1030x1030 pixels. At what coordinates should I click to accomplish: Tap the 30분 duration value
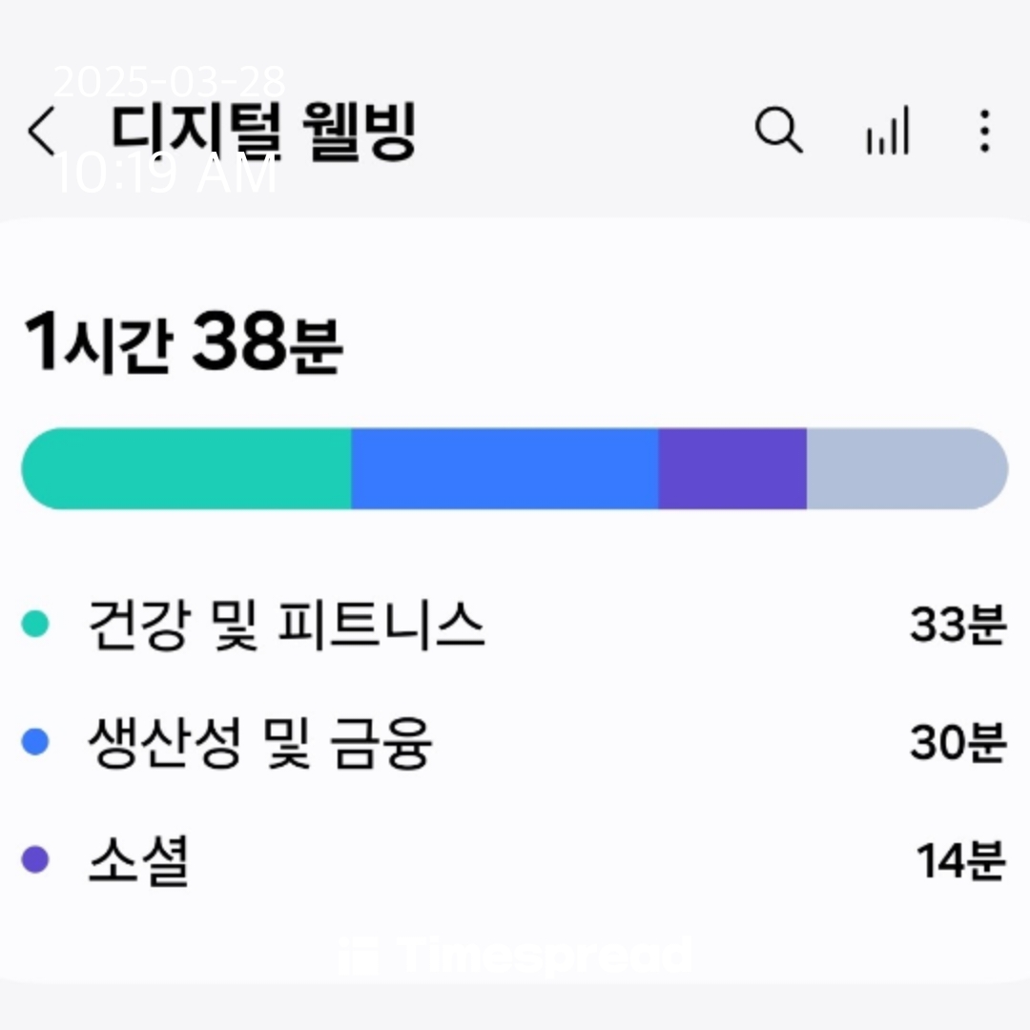958,742
